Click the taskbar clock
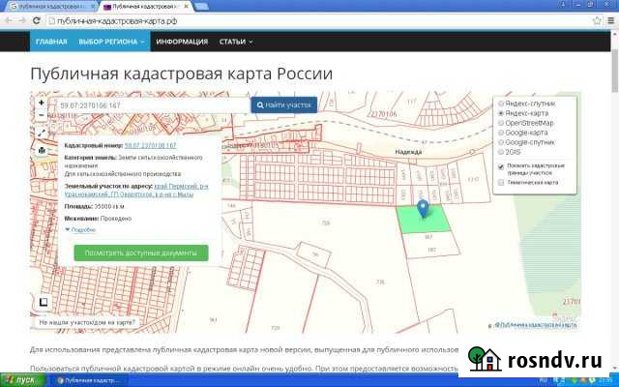619x387 pixels. [604, 380]
